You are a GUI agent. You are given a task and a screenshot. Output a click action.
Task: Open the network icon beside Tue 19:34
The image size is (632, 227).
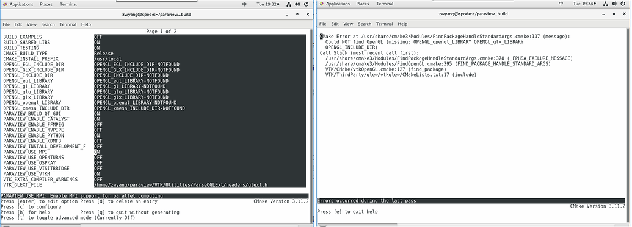coord(606,4)
